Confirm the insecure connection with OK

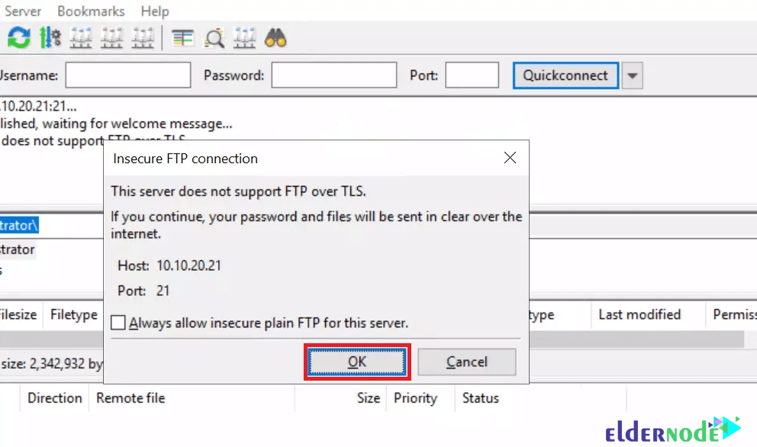pos(357,362)
